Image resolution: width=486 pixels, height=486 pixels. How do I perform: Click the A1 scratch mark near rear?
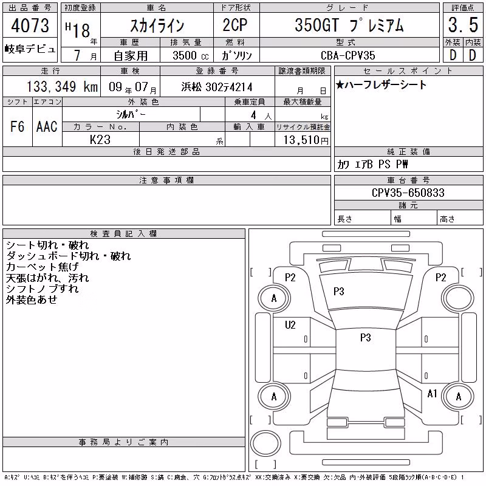(x=432, y=394)
